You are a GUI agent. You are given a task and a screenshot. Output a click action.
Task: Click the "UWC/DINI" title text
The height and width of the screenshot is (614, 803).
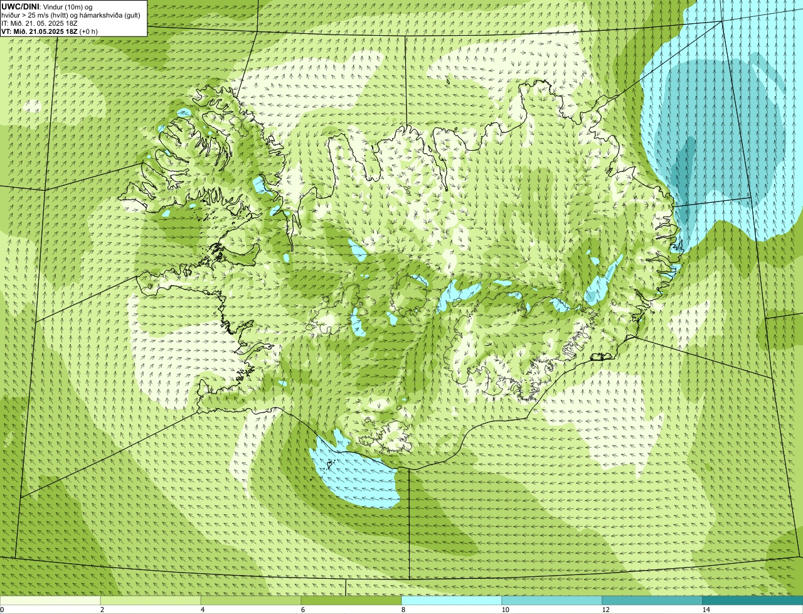[x=21, y=6]
